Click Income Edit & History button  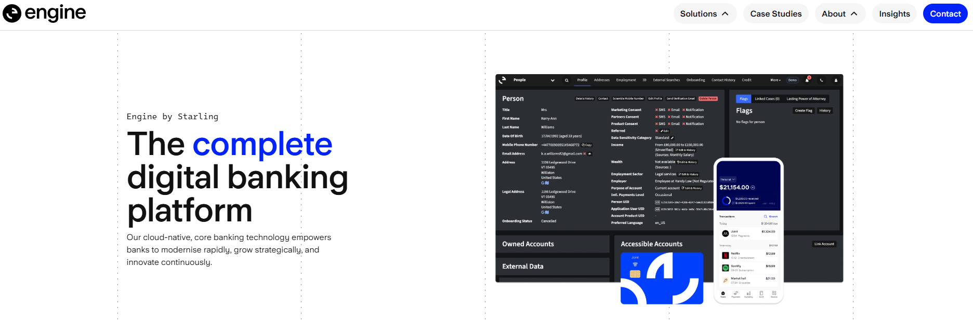[x=686, y=150]
